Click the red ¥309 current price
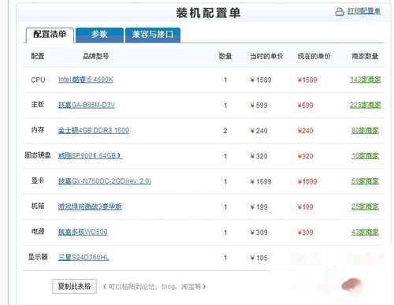Image resolution: width=394 pixels, height=305 pixels. (305, 232)
